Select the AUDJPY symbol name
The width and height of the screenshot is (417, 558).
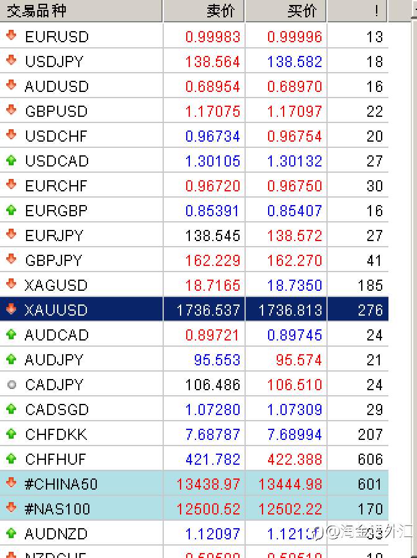coord(54,360)
